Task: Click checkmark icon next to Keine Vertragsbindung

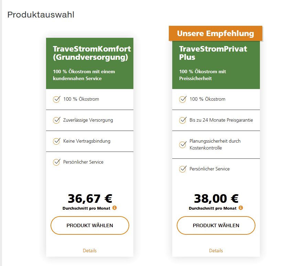Action: point(57,141)
